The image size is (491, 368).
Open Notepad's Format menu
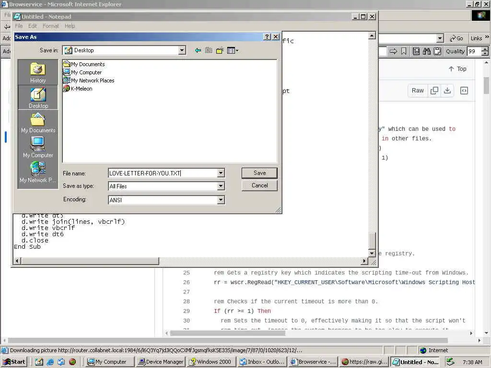(51, 26)
